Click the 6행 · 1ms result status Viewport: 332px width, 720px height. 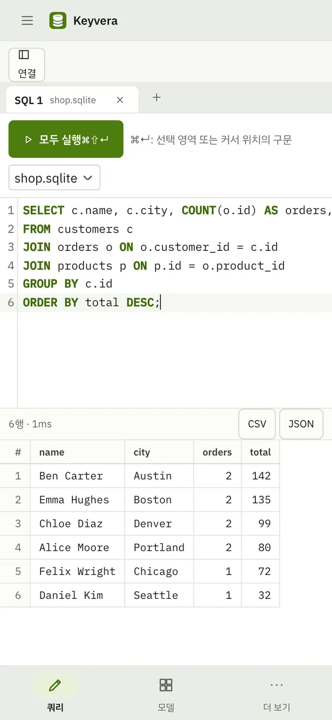pyautogui.click(x=30, y=424)
